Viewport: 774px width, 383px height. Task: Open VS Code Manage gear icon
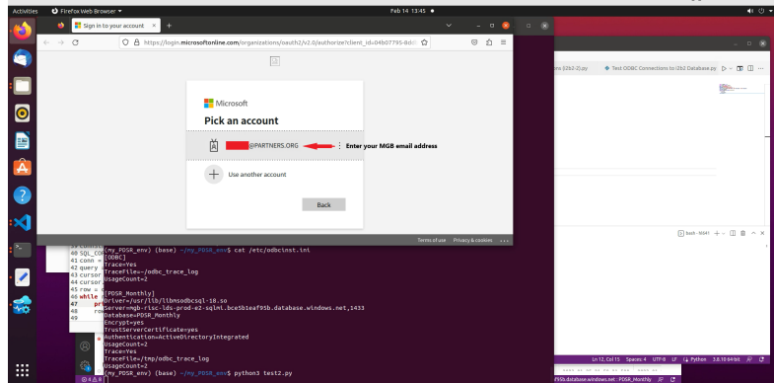click(x=85, y=365)
